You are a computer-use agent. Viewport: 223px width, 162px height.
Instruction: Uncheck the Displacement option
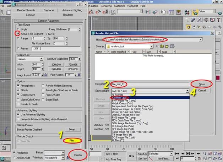pyautogui.click(x=18, y=95)
